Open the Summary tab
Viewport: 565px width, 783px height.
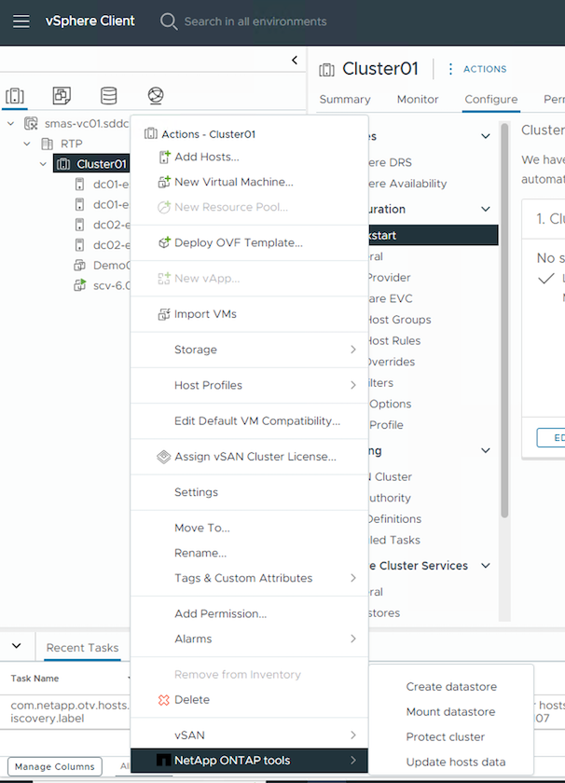345,99
